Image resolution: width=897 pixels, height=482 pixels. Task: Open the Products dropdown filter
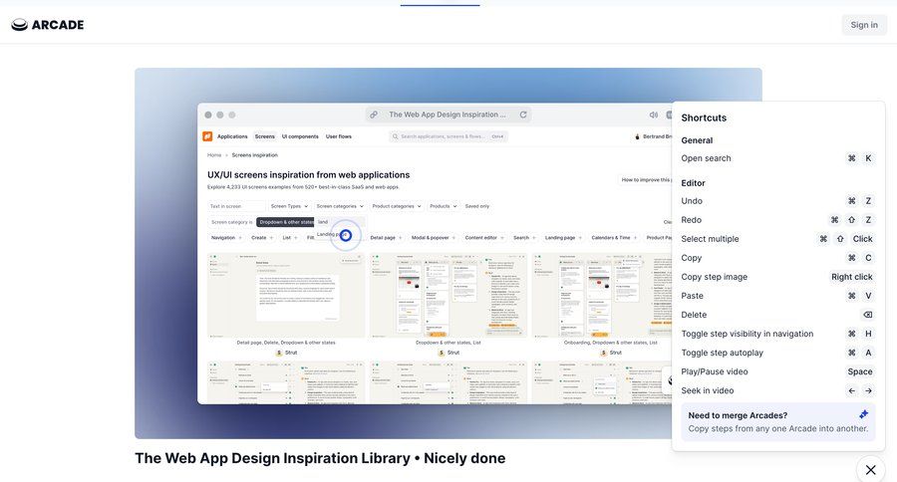click(x=443, y=206)
